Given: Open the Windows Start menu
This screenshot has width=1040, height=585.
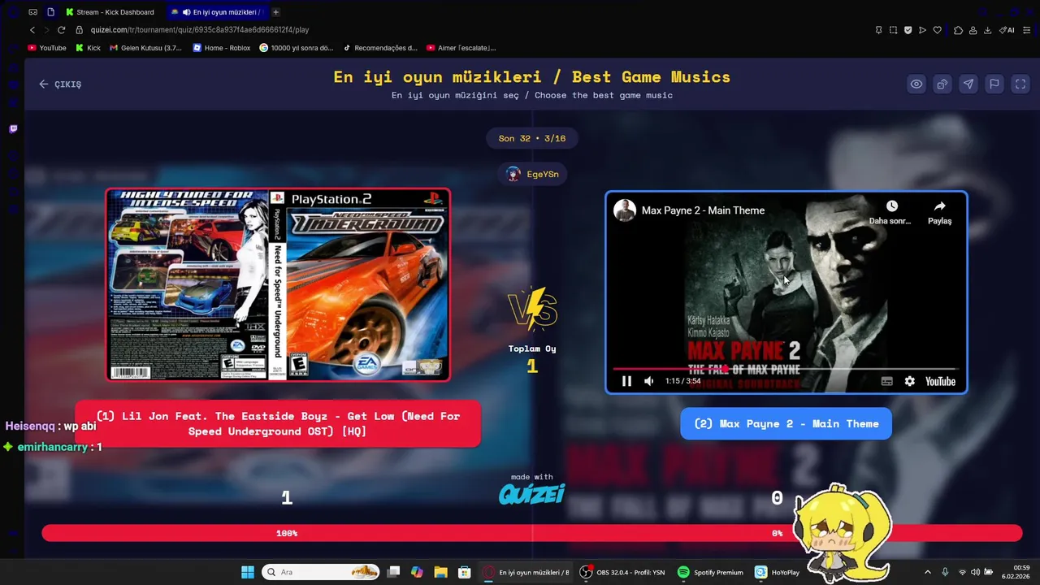Looking at the screenshot, I should point(248,572).
